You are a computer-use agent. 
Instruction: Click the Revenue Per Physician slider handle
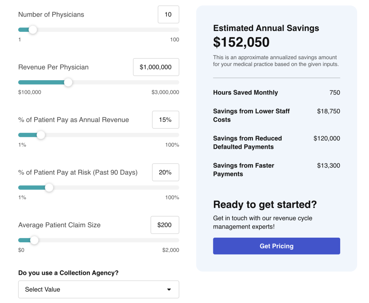click(68, 82)
